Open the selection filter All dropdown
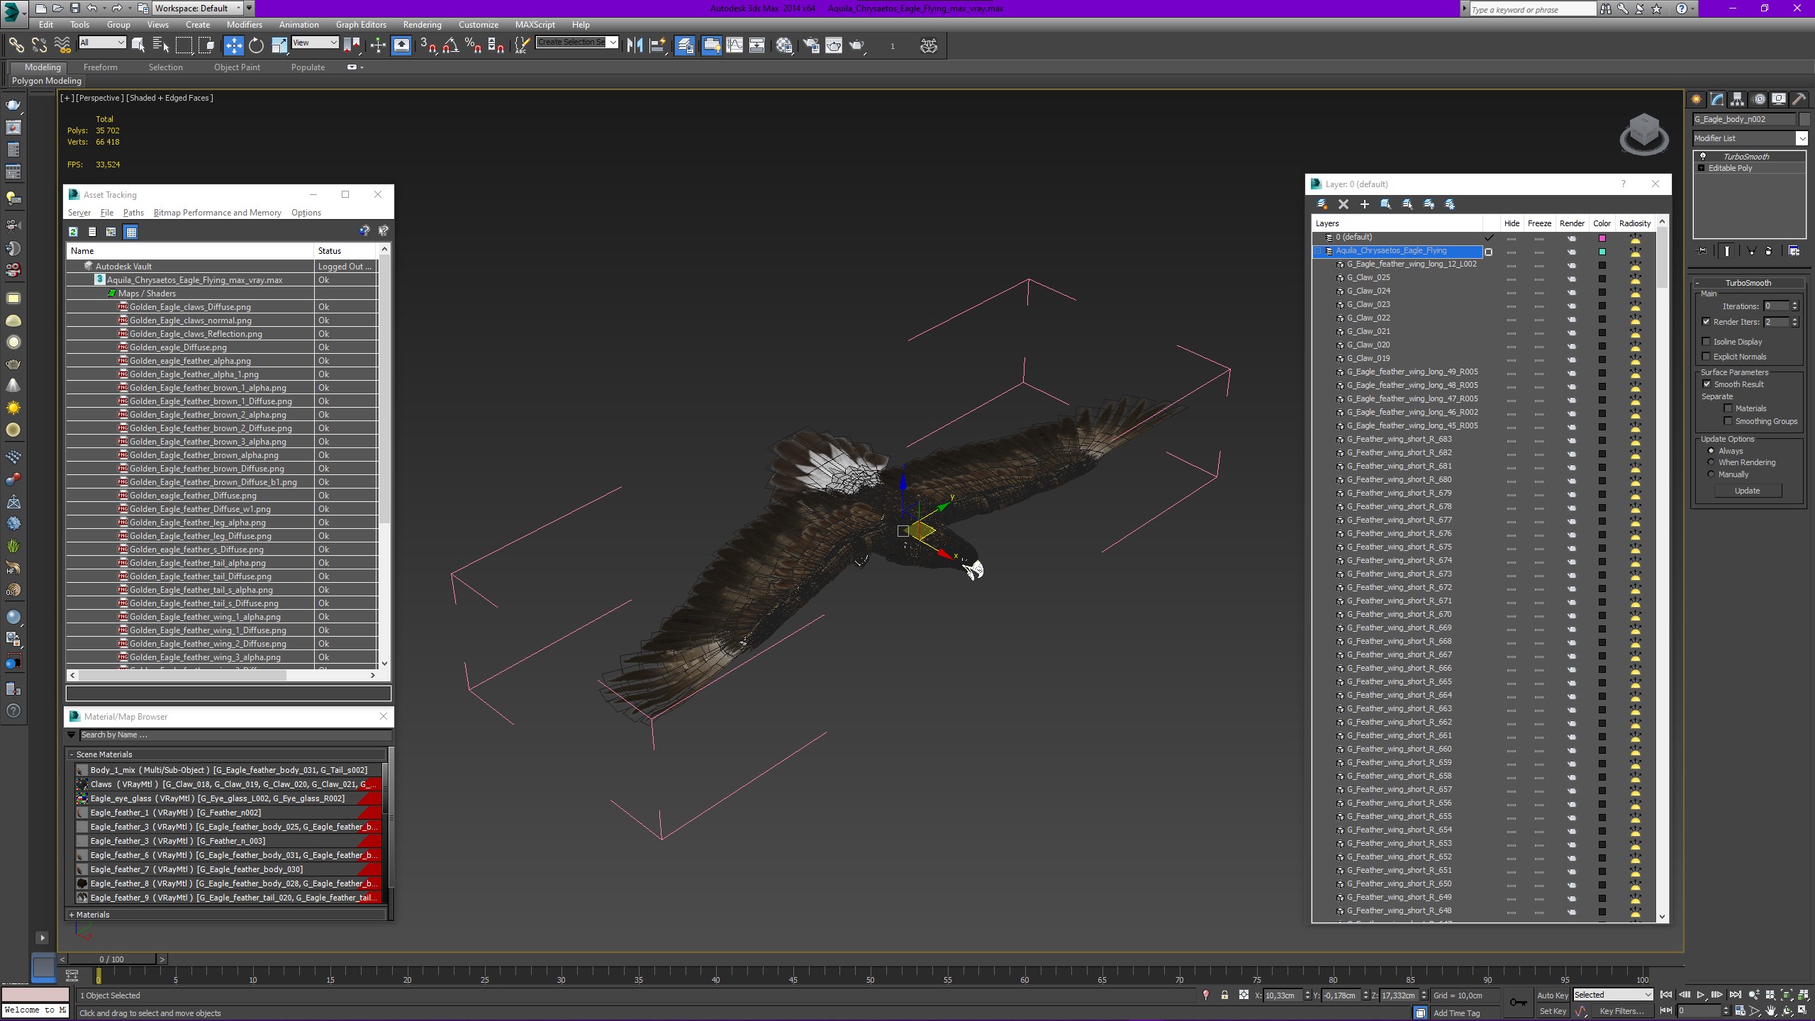1815x1021 pixels. (102, 43)
